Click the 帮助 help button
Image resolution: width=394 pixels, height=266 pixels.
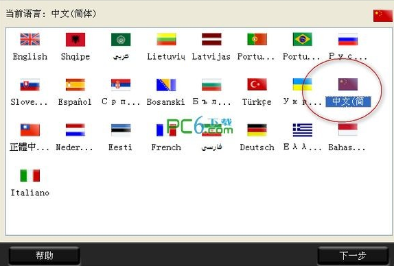pyautogui.click(x=45, y=256)
